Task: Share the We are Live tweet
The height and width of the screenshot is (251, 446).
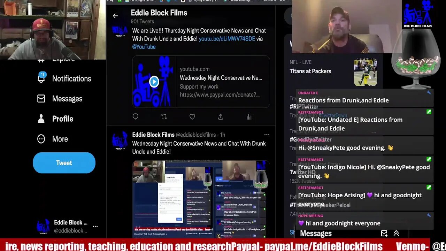Action: [x=221, y=117]
